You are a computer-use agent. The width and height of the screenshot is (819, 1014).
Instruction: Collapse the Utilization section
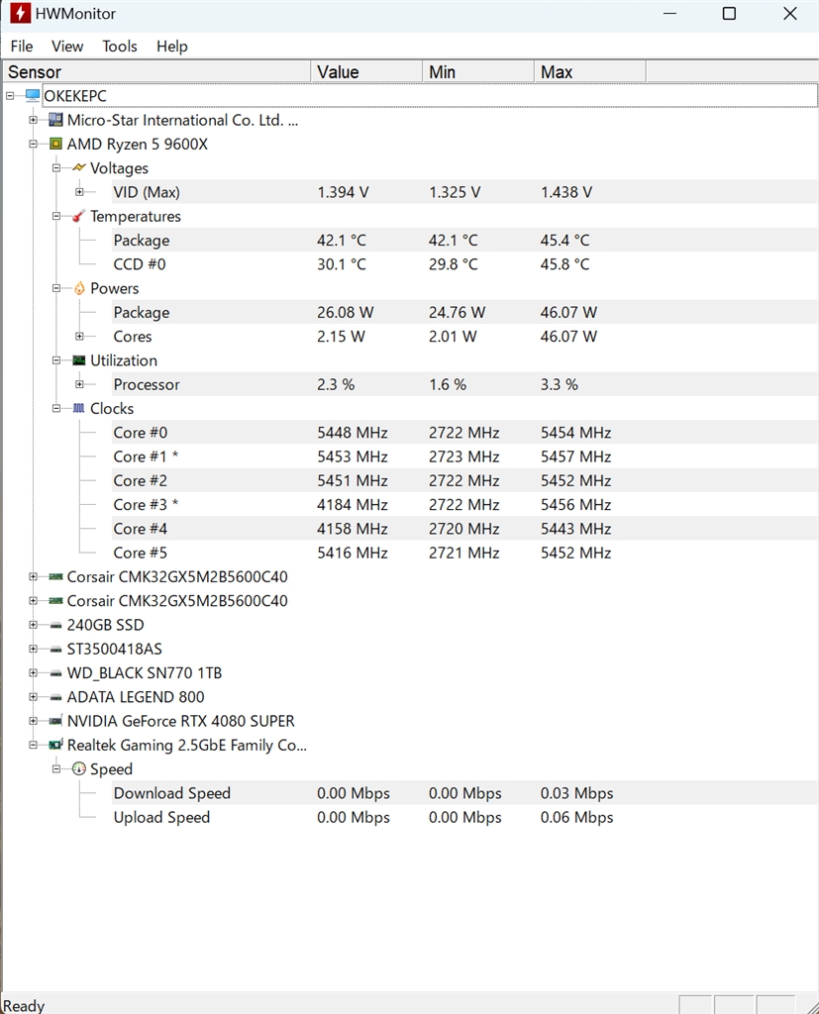coord(56,360)
